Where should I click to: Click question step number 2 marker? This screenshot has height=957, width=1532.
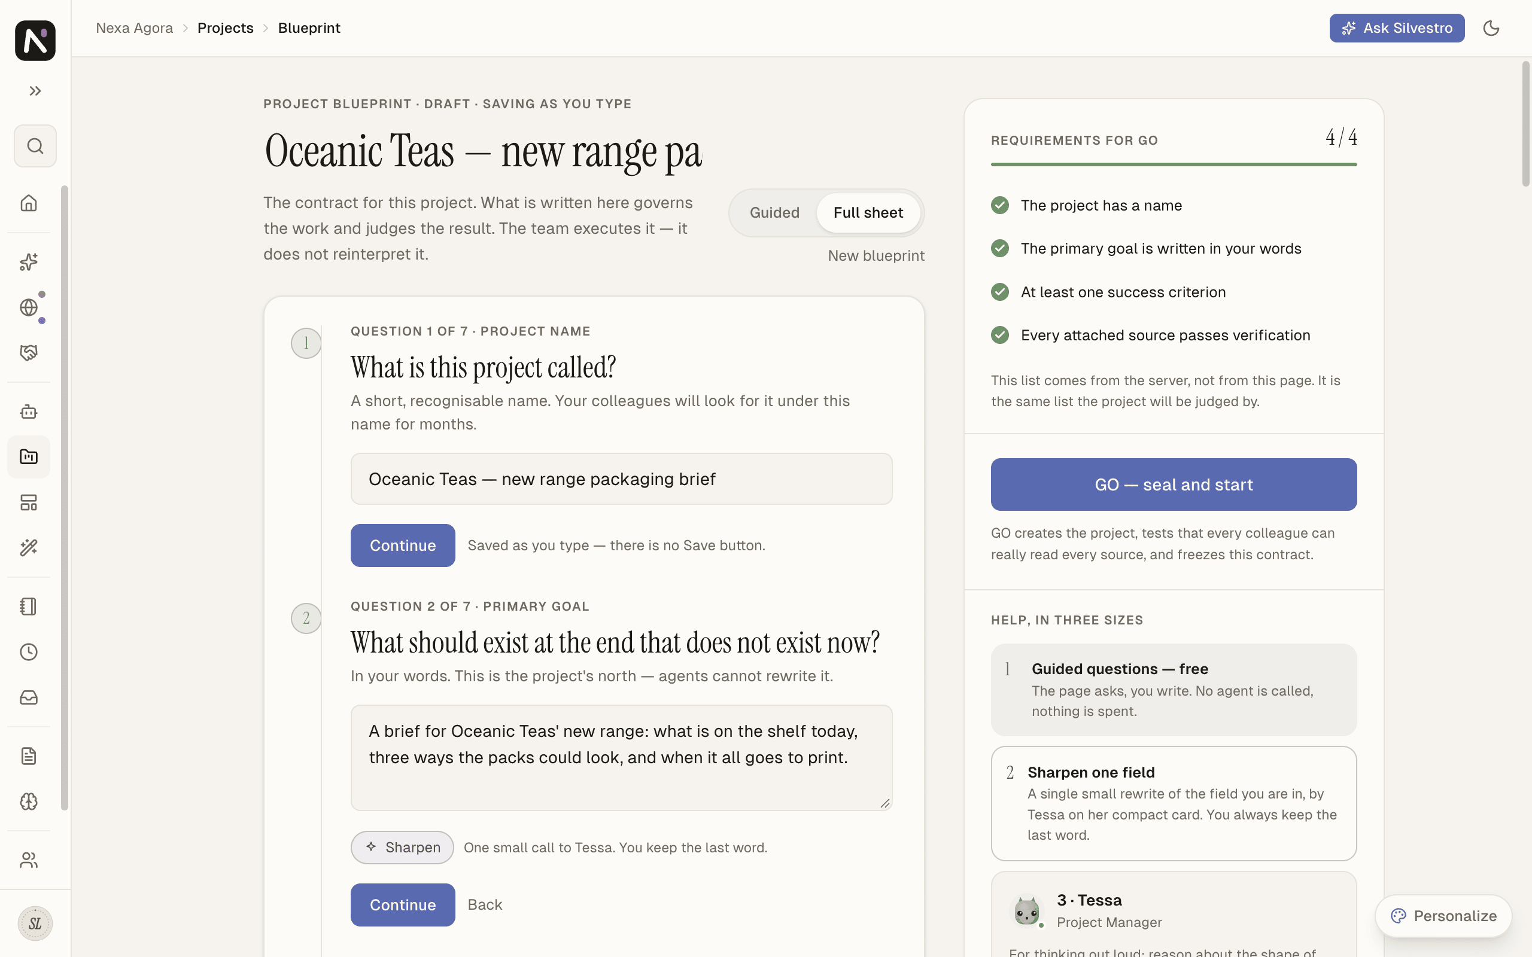point(306,618)
